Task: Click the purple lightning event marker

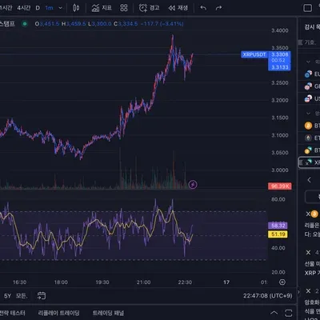Action: 193,184
